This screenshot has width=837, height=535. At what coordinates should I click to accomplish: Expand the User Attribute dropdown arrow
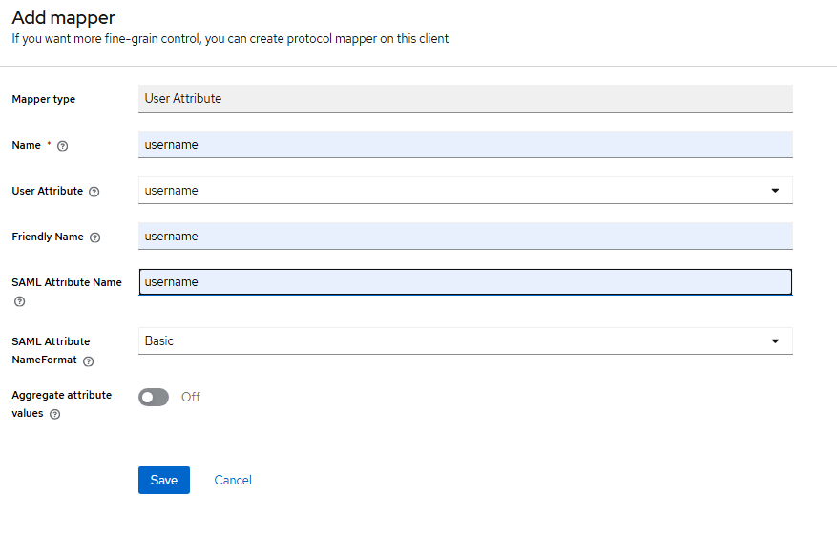(x=775, y=191)
